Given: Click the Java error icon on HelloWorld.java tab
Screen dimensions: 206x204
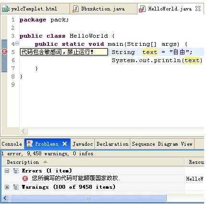Looking at the screenshot, I should (142, 9).
